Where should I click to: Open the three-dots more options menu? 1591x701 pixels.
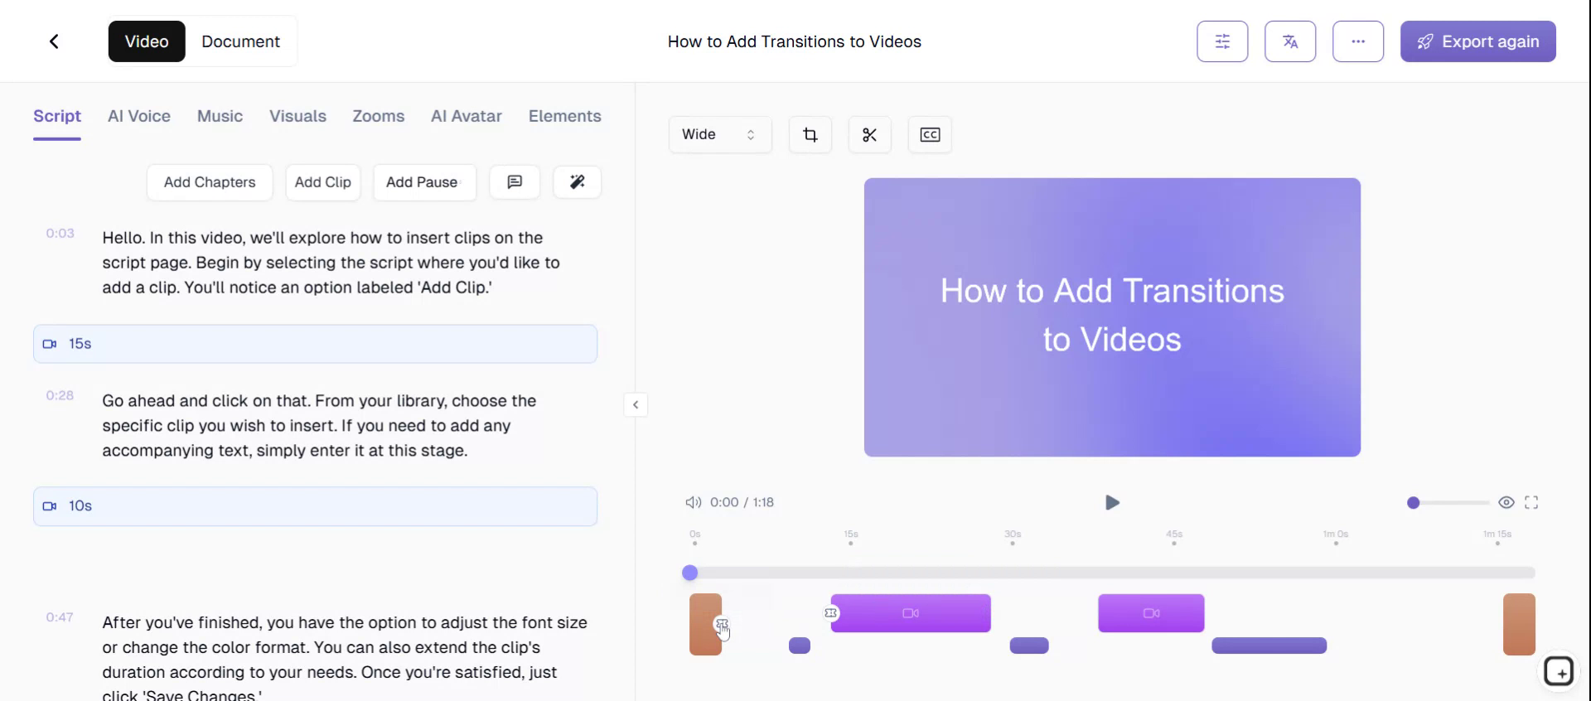coord(1358,41)
